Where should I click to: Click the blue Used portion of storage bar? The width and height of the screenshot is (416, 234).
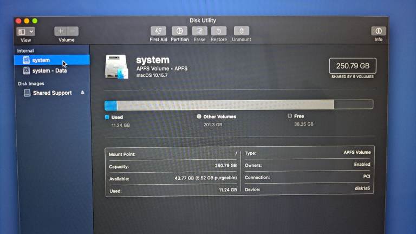[110, 105]
